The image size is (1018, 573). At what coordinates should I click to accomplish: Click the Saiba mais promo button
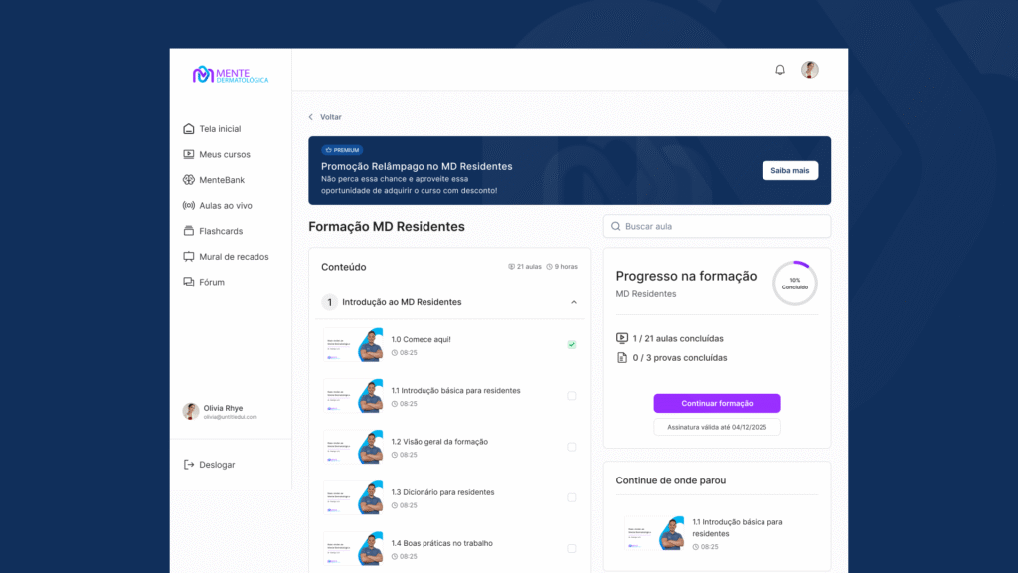pos(790,171)
